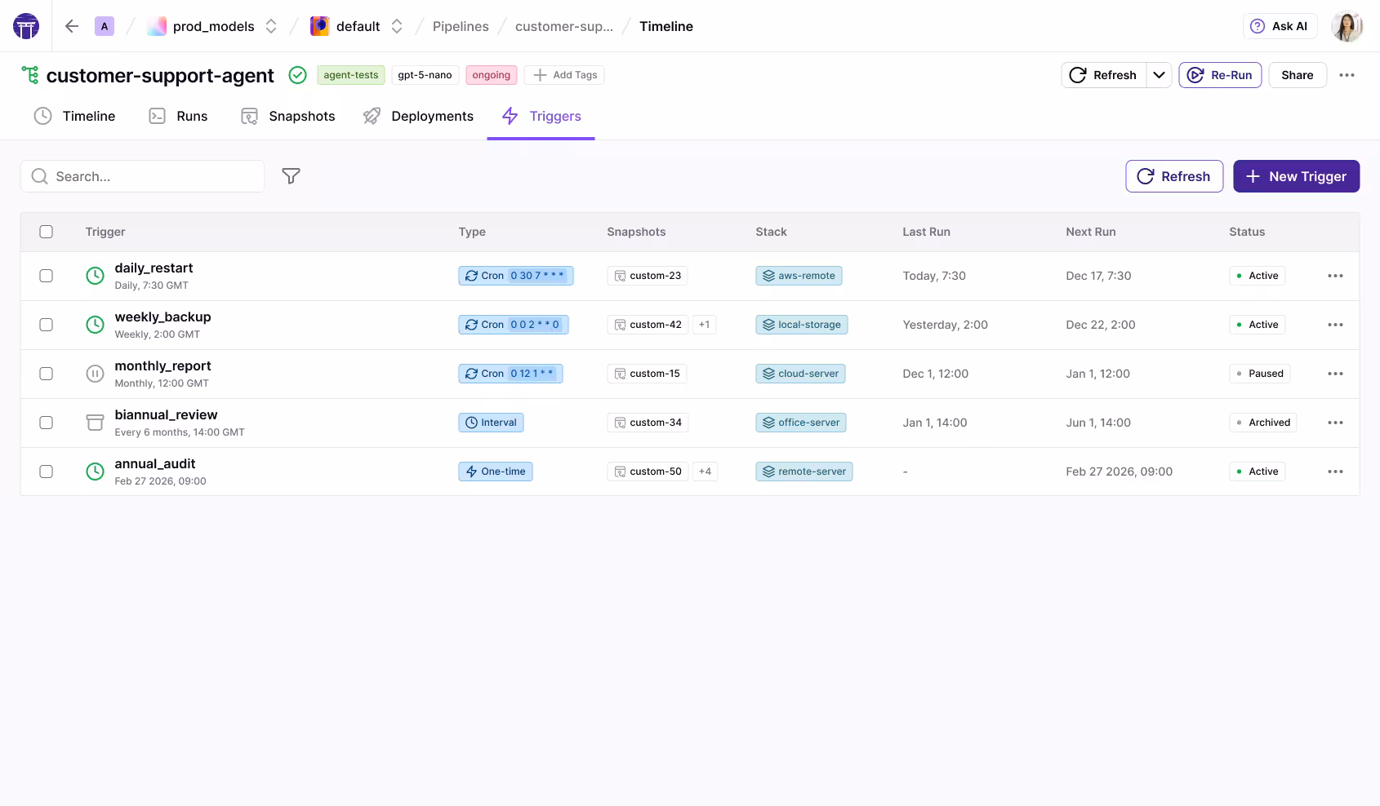This screenshot has width=1380, height=806.
Task: Open the user profile avatar
Action: coord(1347,26)
